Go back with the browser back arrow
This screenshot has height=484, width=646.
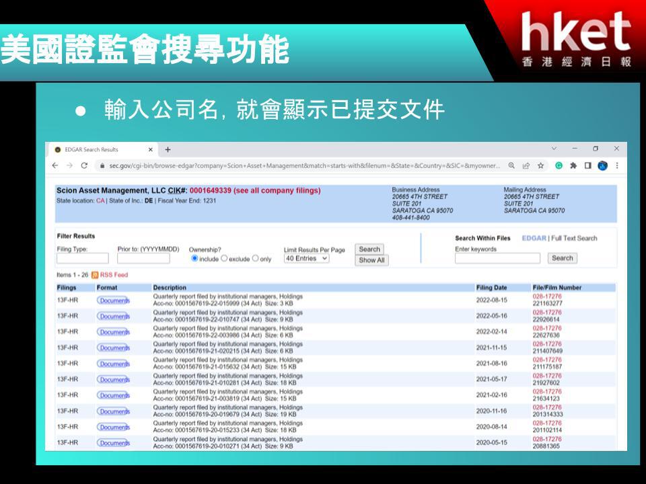55,165
